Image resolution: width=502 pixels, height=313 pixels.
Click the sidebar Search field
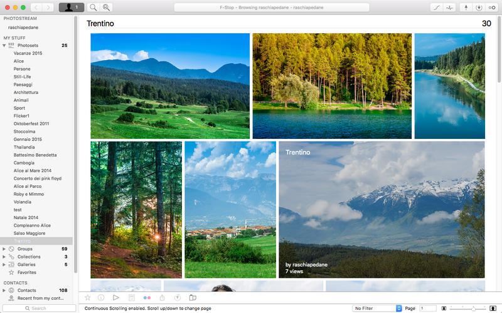[x=38, y=308]
